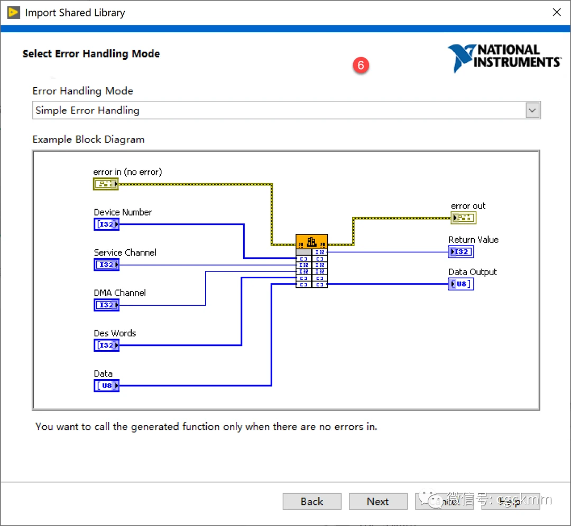Click the orange Call Library Function node

311,242
